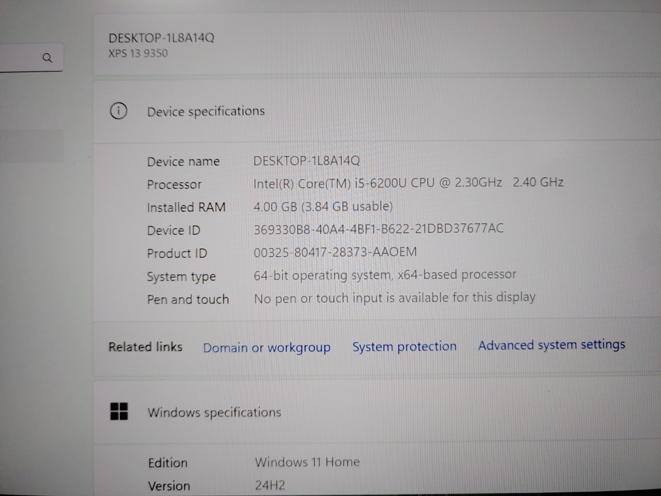Open Advanced system settings
Screen dimensions: 661x496
click(x=551, y=345)
